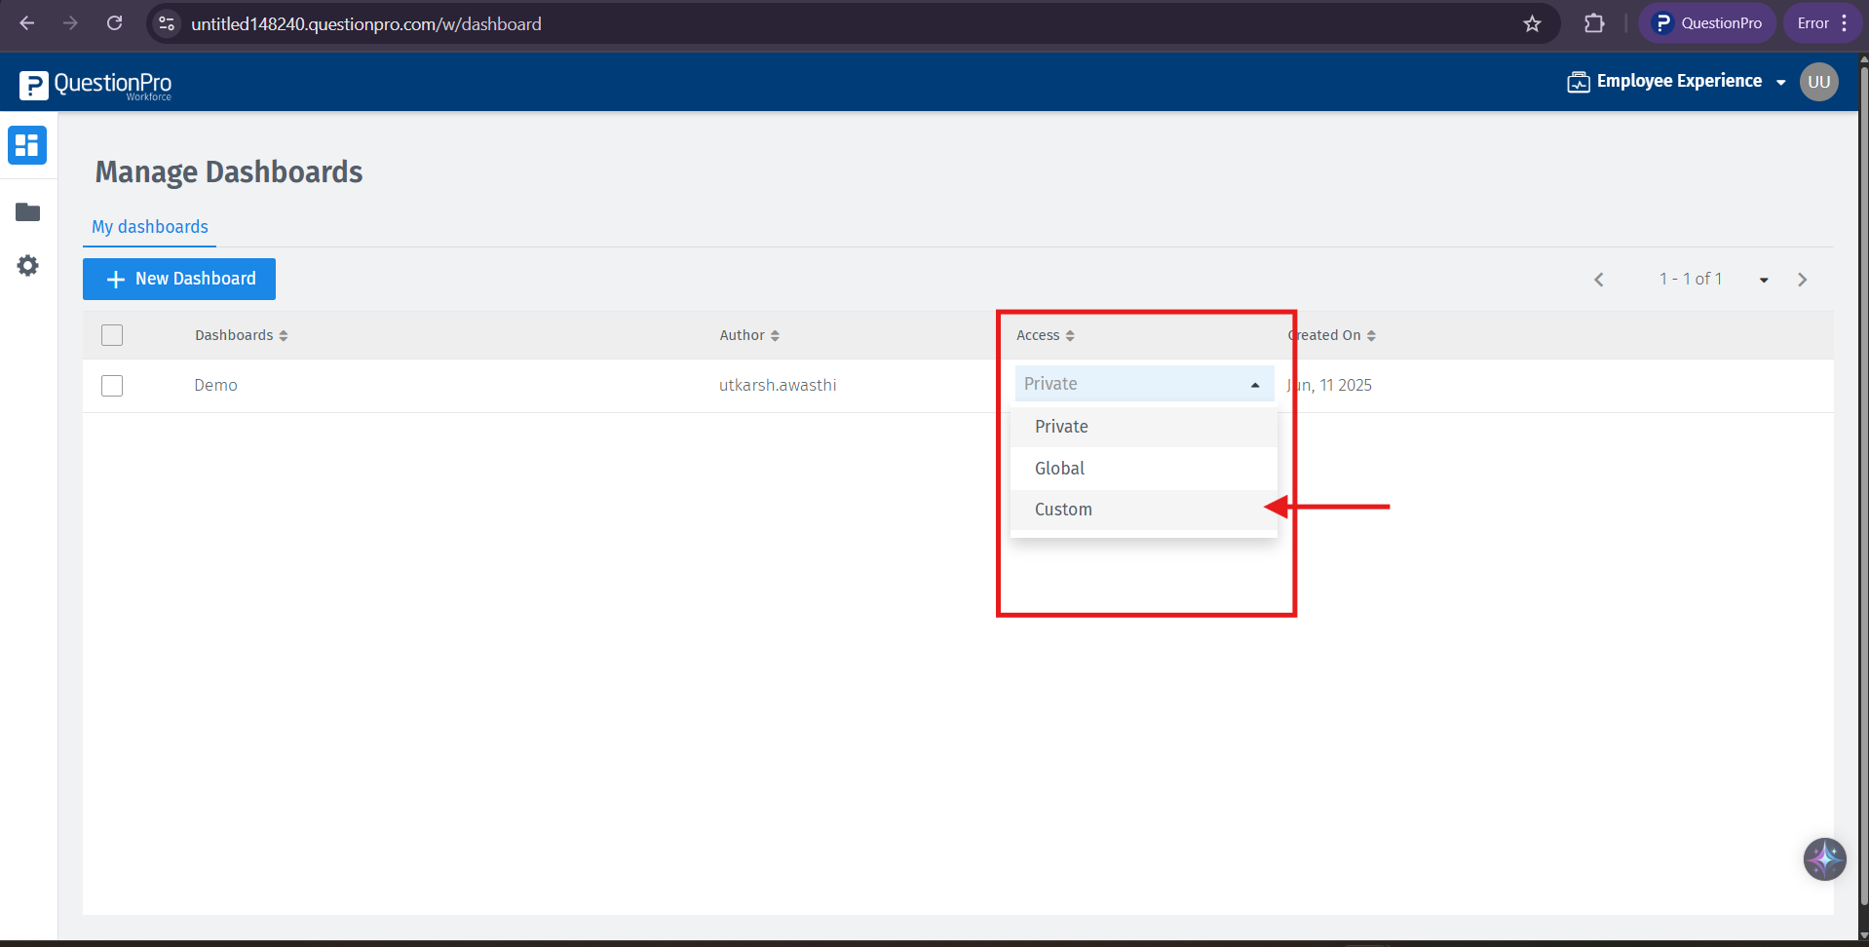
Task: Open the dashboards grid icon in sidebar
Action: click(27, 145)
